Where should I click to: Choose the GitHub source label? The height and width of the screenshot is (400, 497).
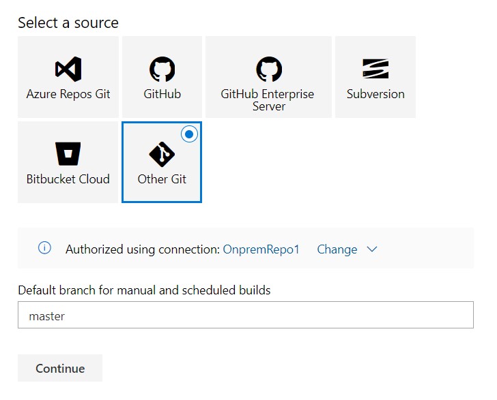coord(162,94)
